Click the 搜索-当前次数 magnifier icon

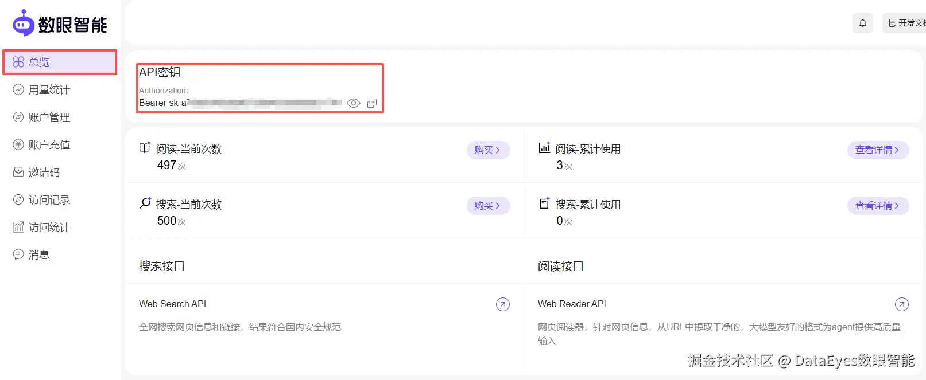click(145, 203)
